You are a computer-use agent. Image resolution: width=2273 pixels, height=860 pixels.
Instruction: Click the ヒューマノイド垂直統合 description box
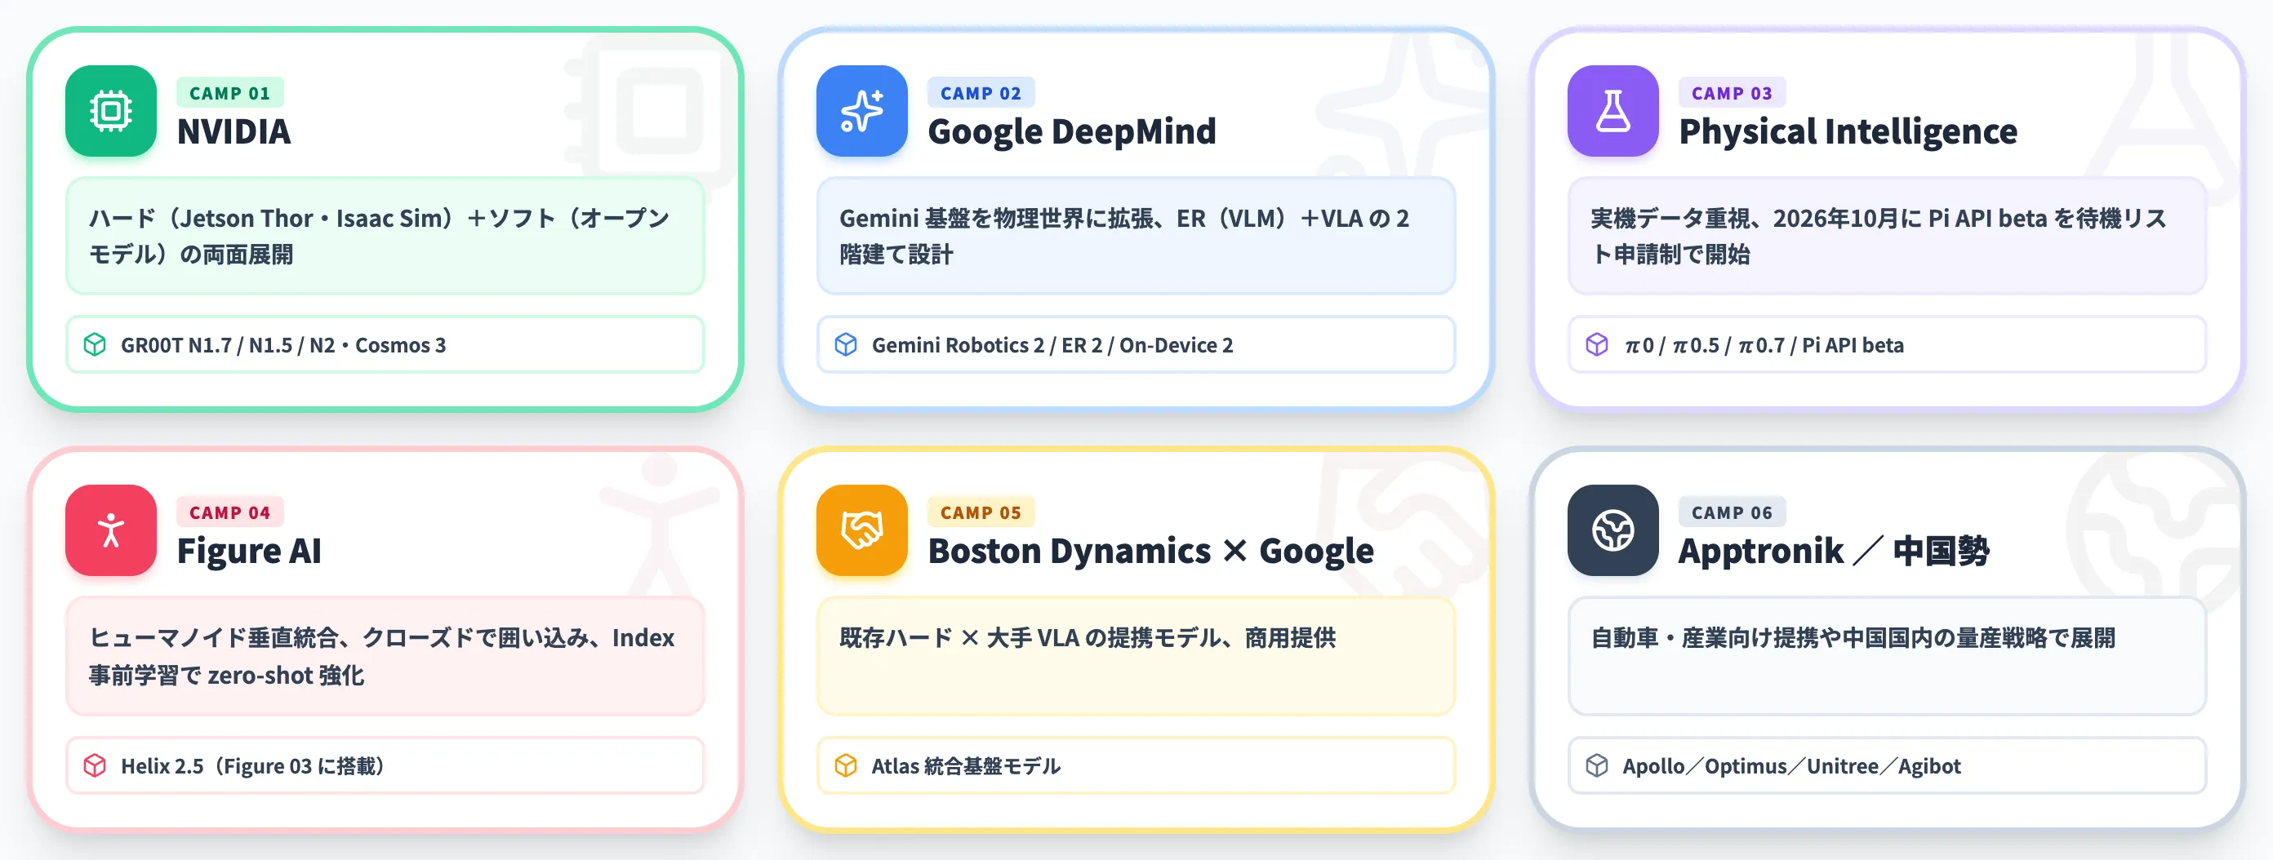385,655
